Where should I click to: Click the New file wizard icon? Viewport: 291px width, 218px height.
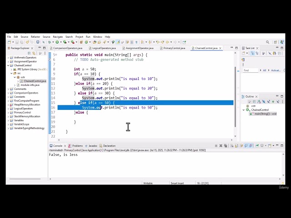(9, 42)
